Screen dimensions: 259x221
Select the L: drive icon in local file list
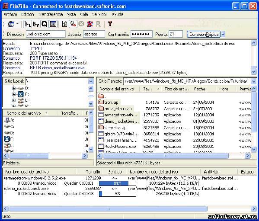pos(7,145)
